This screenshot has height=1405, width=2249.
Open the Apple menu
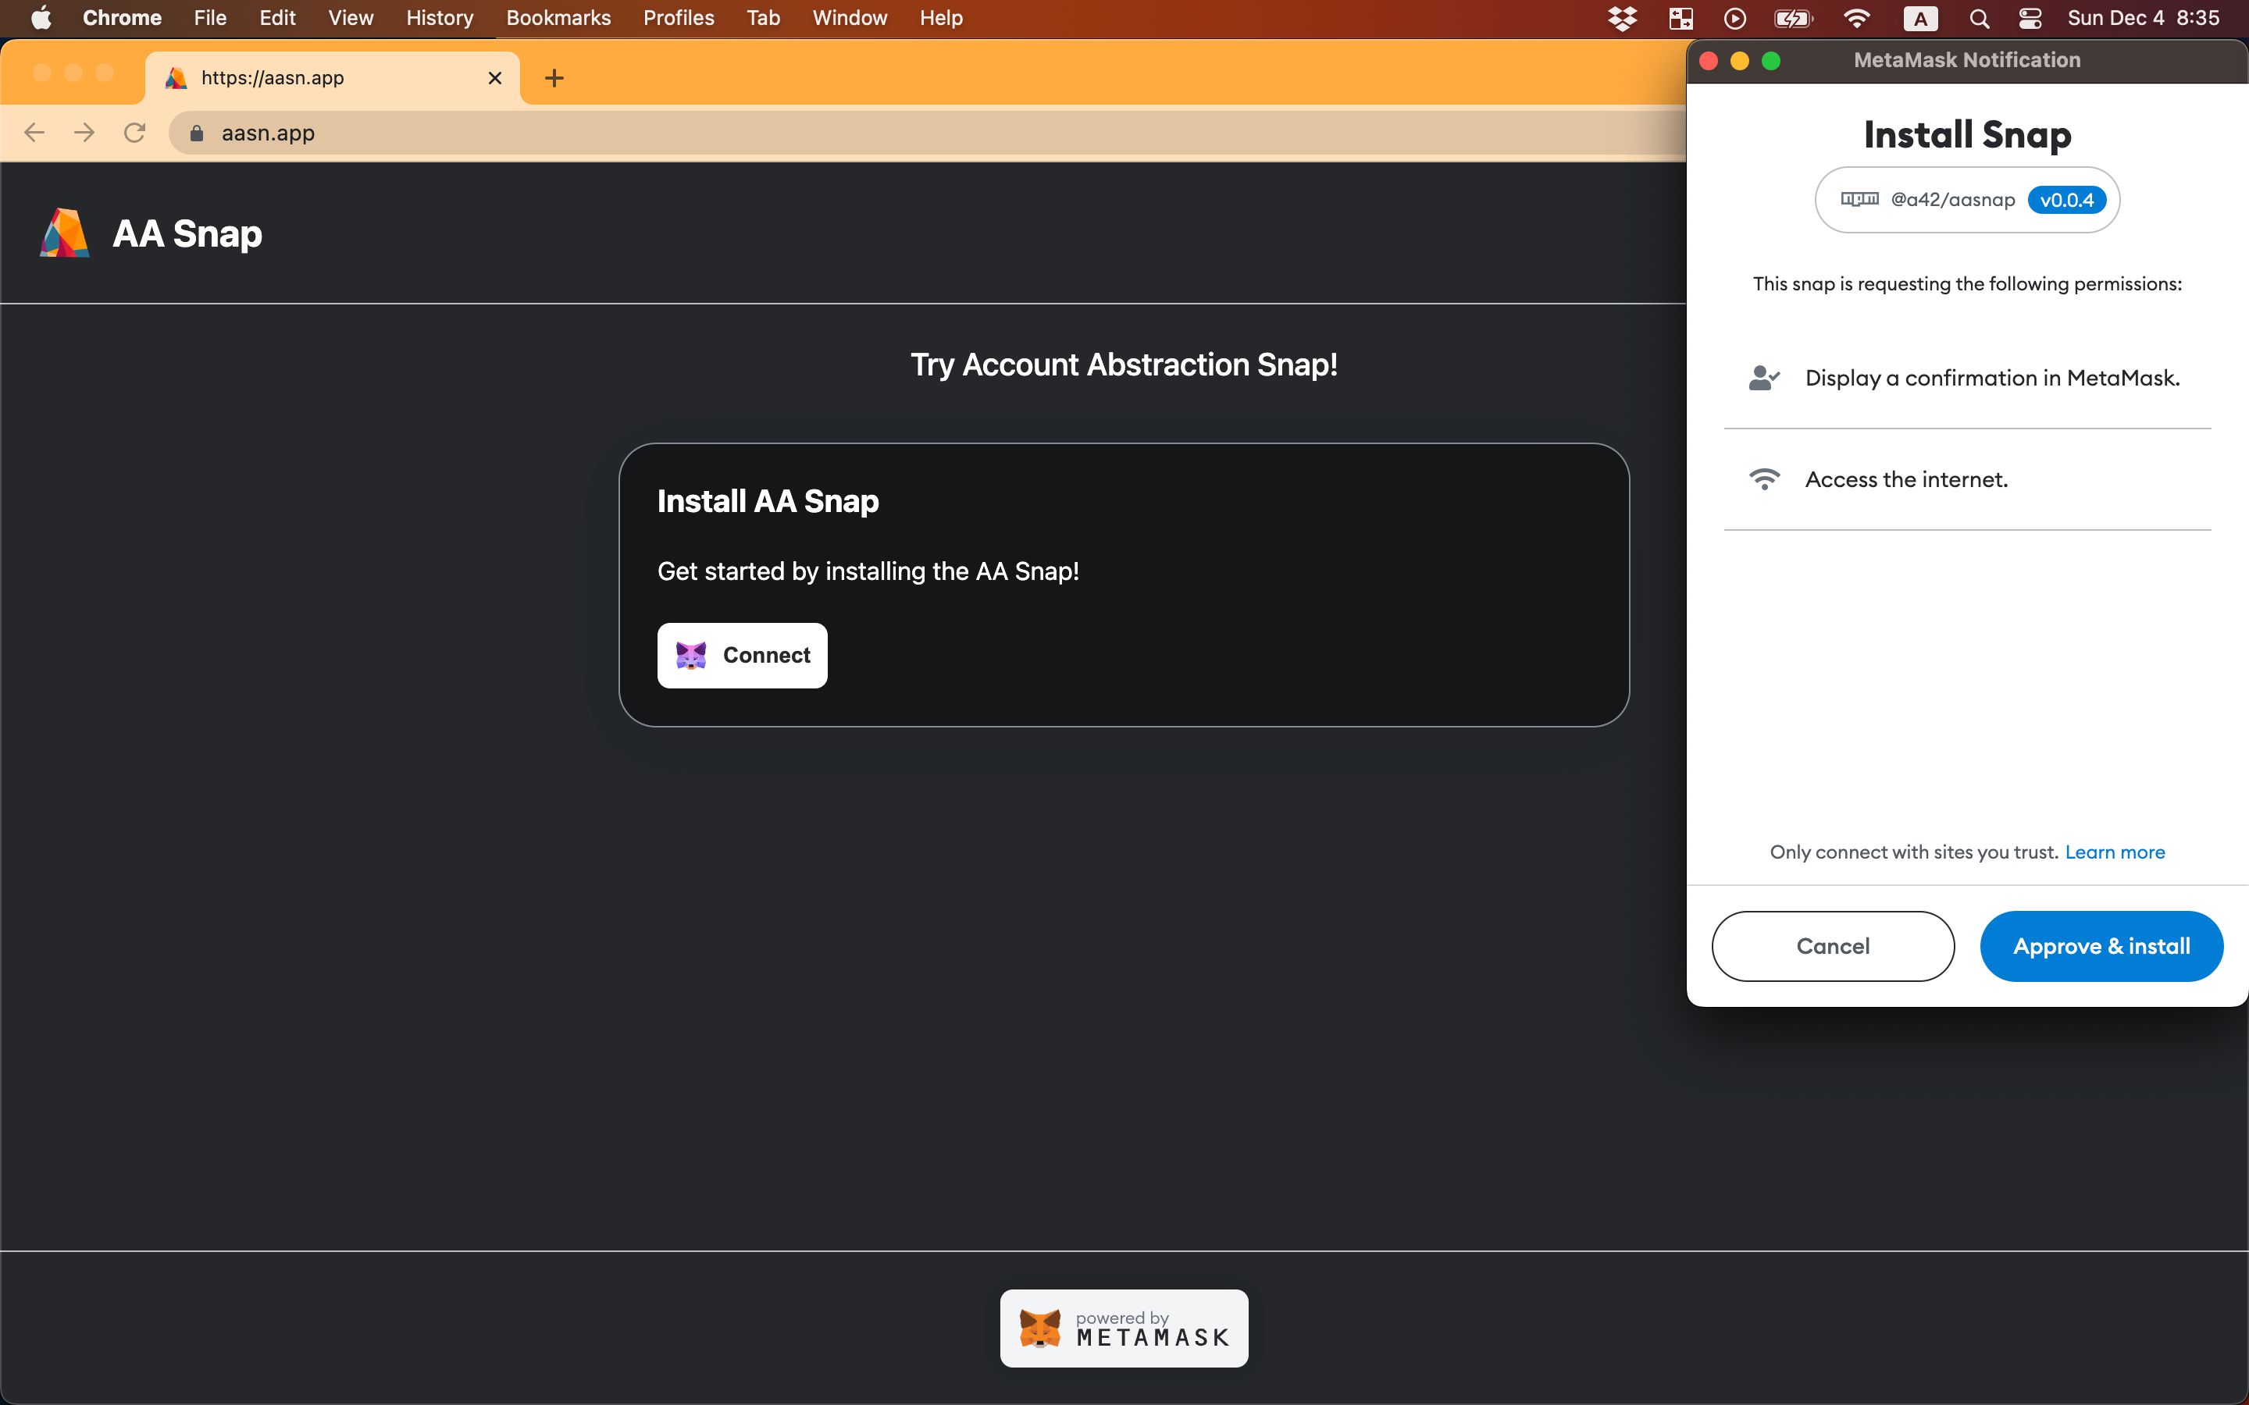click(x=41, y=18)
